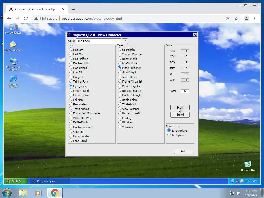Choose the Bastard Lunatic class
The height and width of the screenshot is (198, 264).
120,113
